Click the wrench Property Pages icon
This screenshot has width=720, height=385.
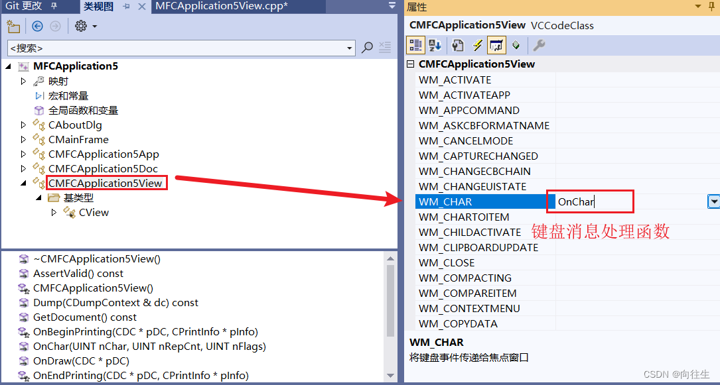click(x=539, y=45)
